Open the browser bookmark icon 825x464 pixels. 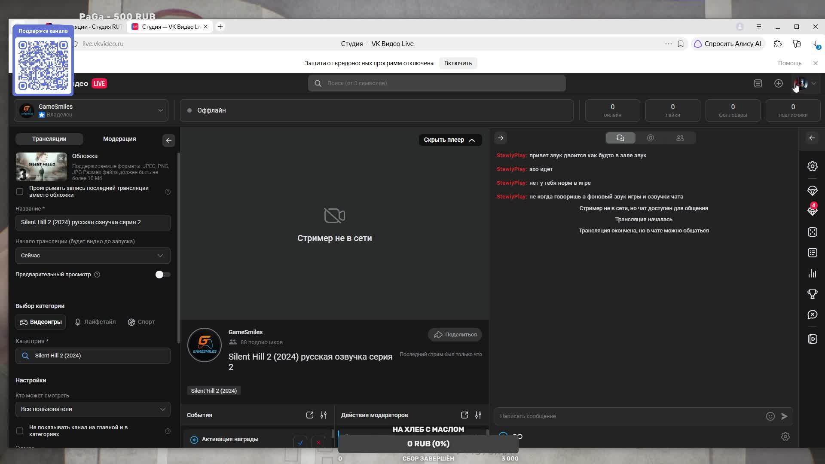(x=681, y=44)
